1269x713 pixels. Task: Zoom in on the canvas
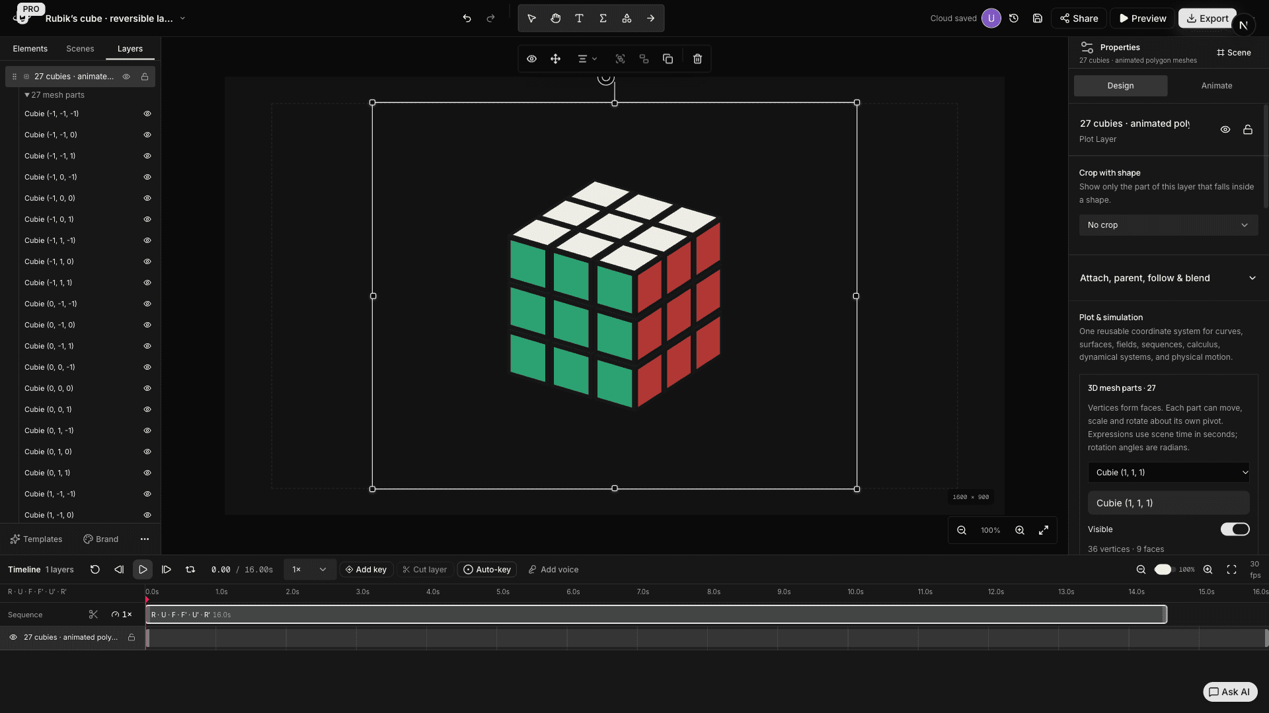pyautogui.click(x=1020, y=530)
